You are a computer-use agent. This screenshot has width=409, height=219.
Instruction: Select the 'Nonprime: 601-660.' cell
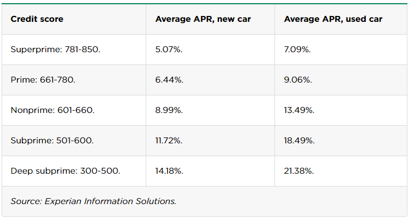pos(52,110)
